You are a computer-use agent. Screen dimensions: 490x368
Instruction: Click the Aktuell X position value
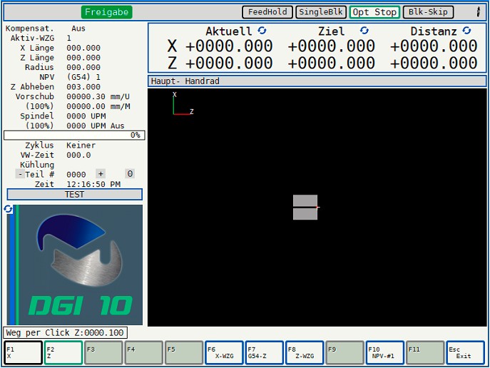[x=229, y=46]
